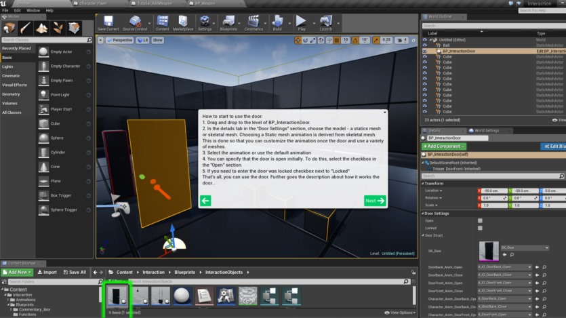Open the File menu

tap(5, 10)
